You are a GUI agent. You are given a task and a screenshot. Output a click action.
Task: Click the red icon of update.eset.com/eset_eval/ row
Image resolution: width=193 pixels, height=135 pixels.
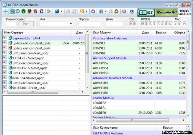tap(10, 48)
